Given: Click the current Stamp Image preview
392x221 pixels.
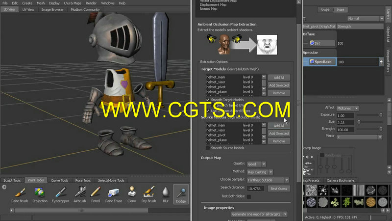Looking at the screenshot, I should [308, 168].
